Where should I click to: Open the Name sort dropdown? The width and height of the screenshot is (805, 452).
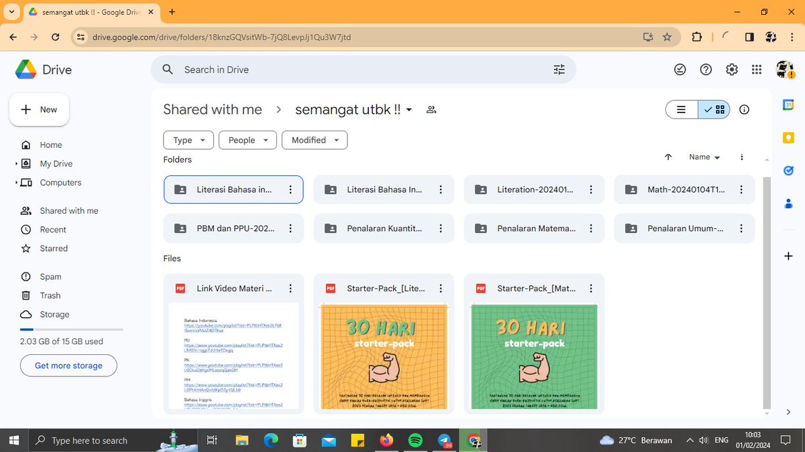click(x=704, y=157)
